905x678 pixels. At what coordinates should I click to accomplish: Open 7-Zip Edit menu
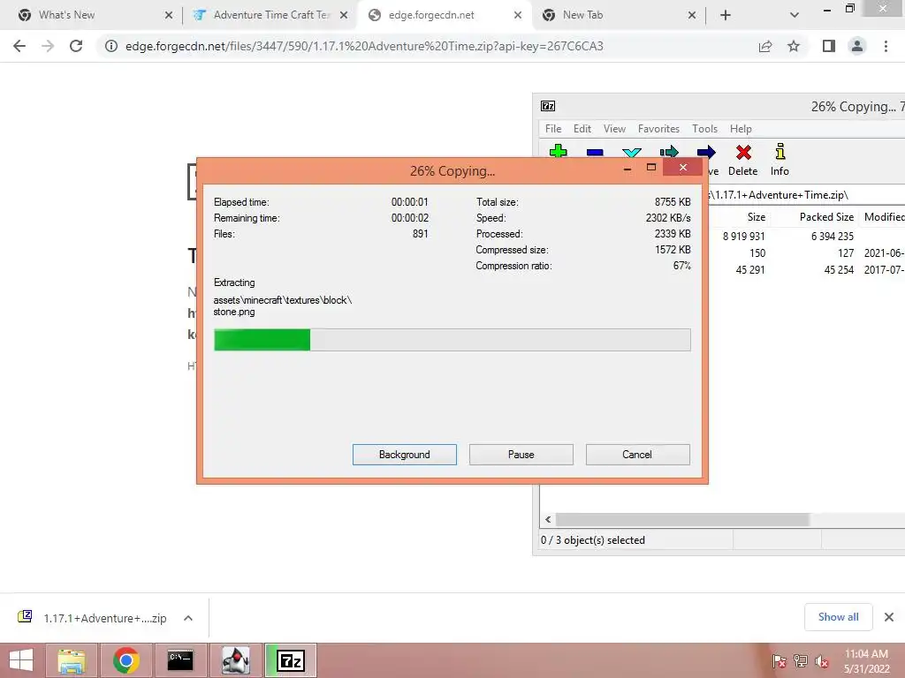point(582,129)
